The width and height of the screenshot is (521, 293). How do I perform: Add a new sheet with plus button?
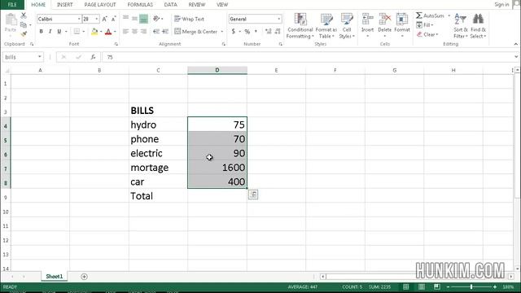pyautogui.click(x=84, y=277)
